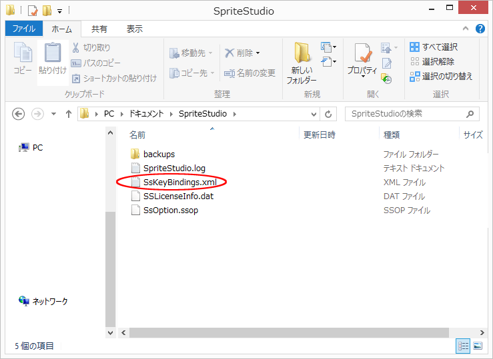Screen dimensions: 493x359
Task: Click Select all (すべて選択)
Action: 434,47
